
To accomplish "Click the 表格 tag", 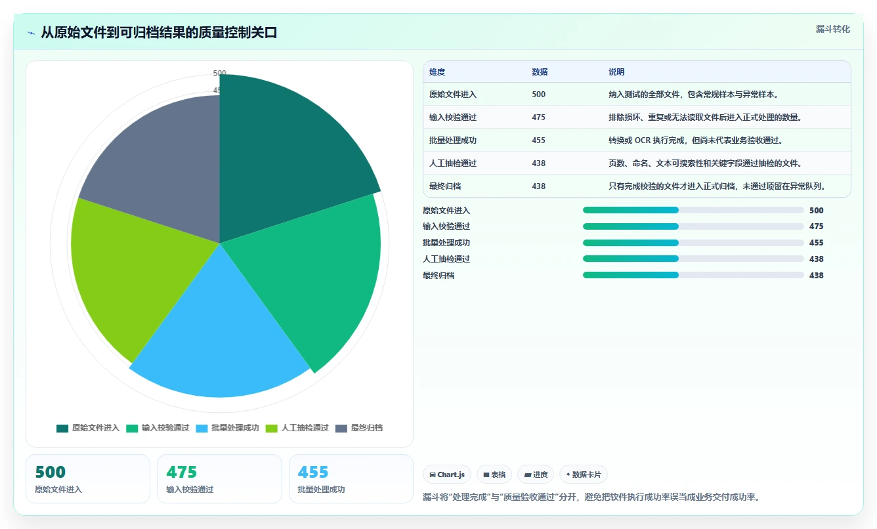I will (494, 475).
